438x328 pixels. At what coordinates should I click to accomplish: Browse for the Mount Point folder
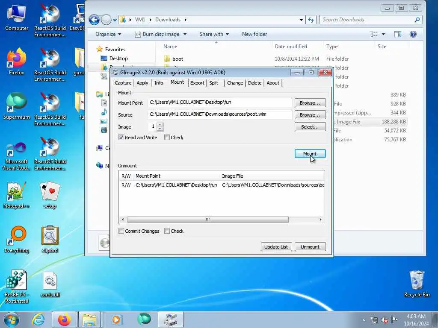pos(310,103)
